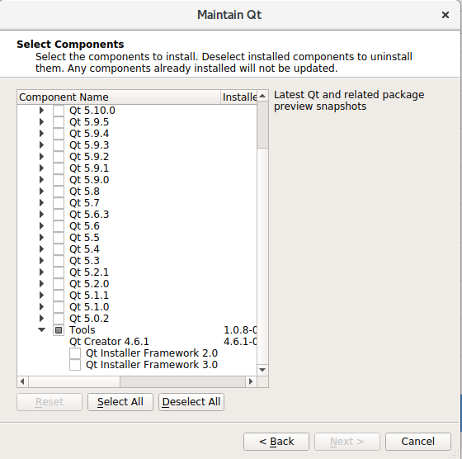
Task: Expand the Qt 5.9.2 tree node
Action: click(41, 157)
